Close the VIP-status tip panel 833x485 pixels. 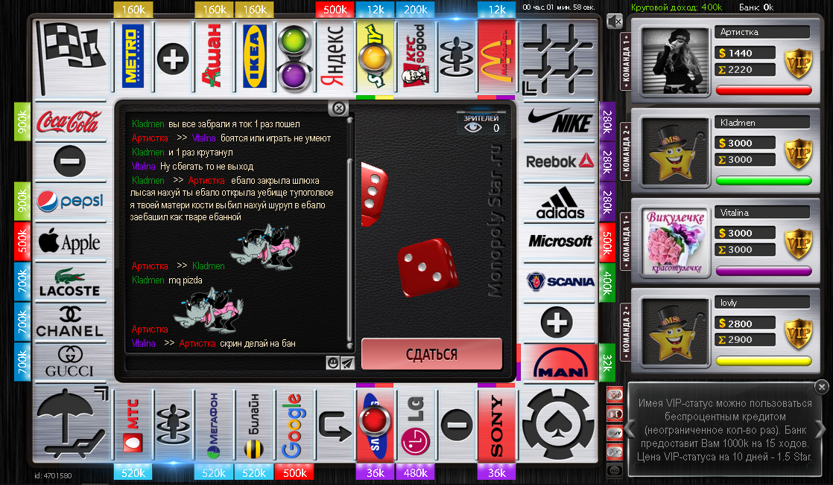tap(821, 387)
